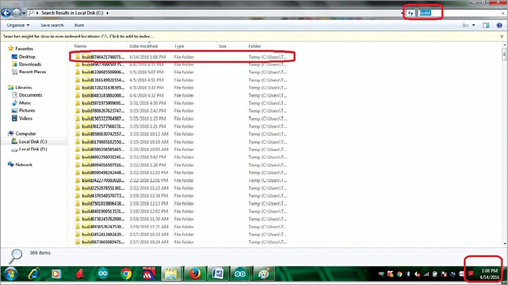The height and width of the screenshot is (285, 508).
Task: Sort results by Date modified column header
Action: (143, 46)
